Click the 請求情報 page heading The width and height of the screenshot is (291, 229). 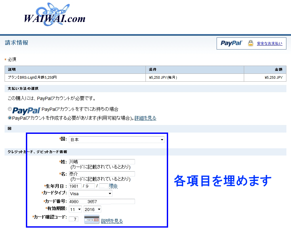(x=16, y=43)
